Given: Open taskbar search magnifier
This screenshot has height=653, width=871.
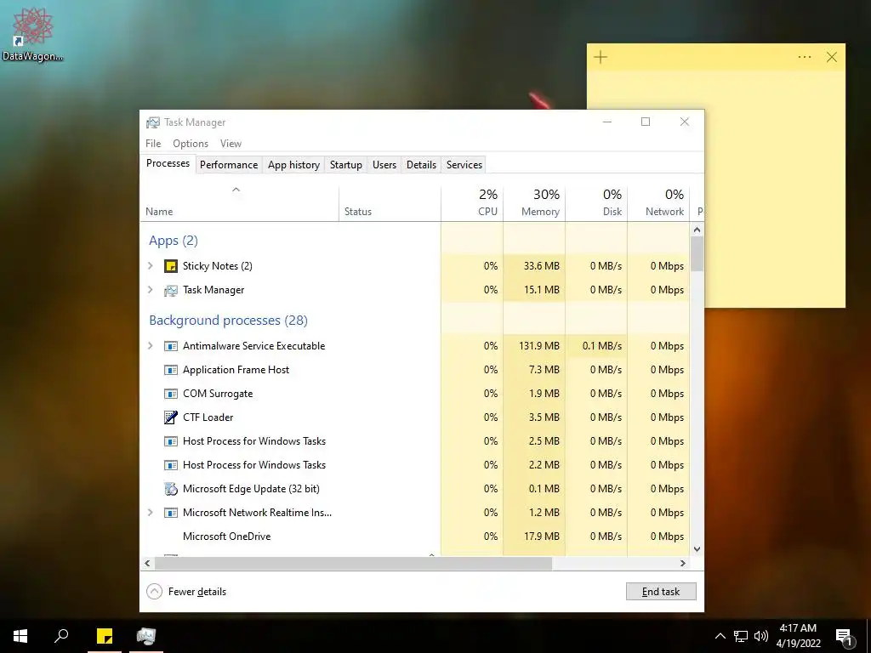Looking at the screenshot, I should coord(61,636).
